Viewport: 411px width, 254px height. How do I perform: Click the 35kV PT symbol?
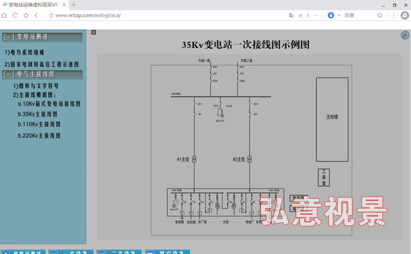220,113
